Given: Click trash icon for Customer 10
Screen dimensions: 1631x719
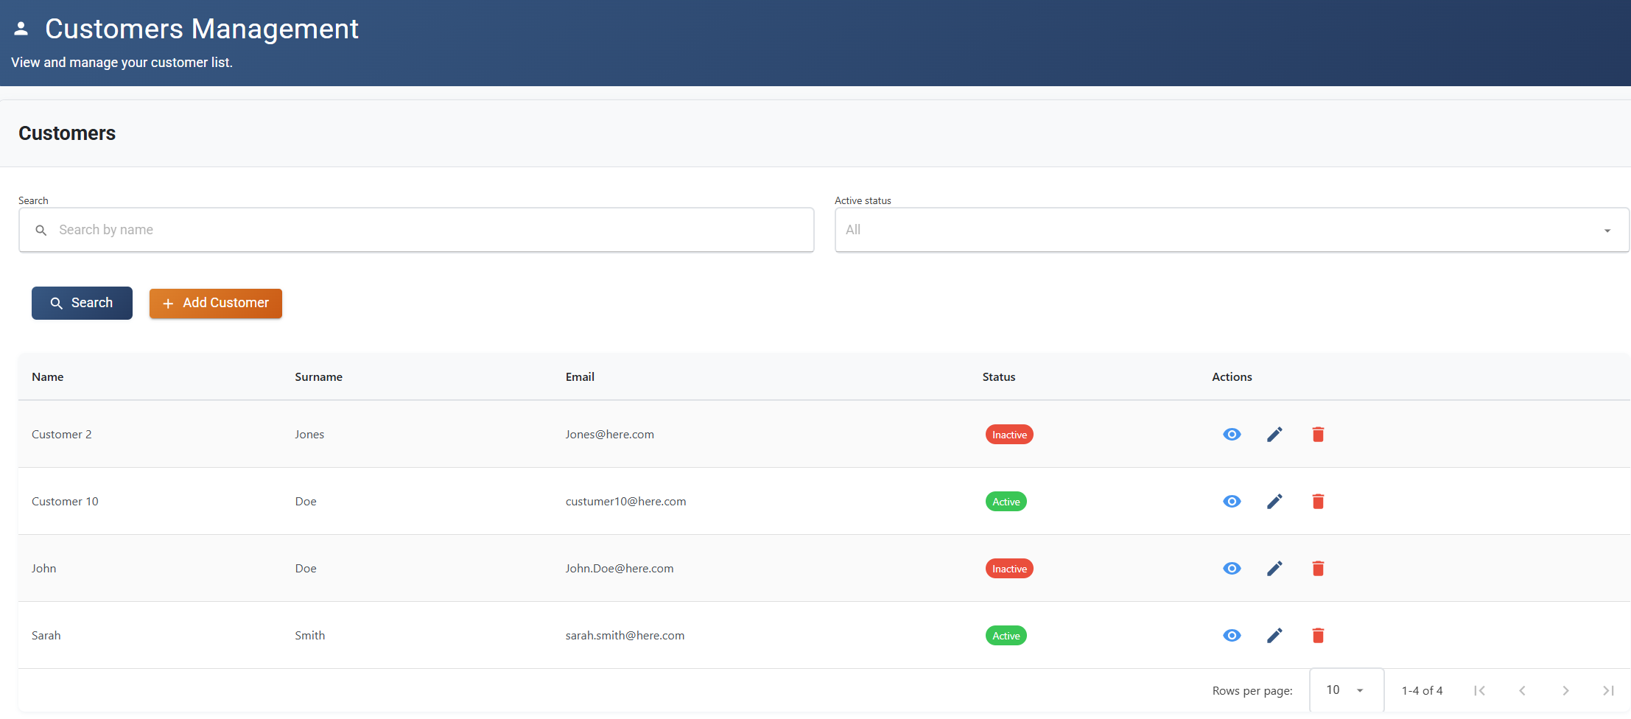Looking at the screenshot, I should click(x=1318, y=502).
